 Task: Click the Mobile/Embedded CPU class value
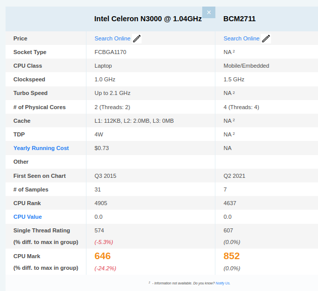[x=246, y=66]
